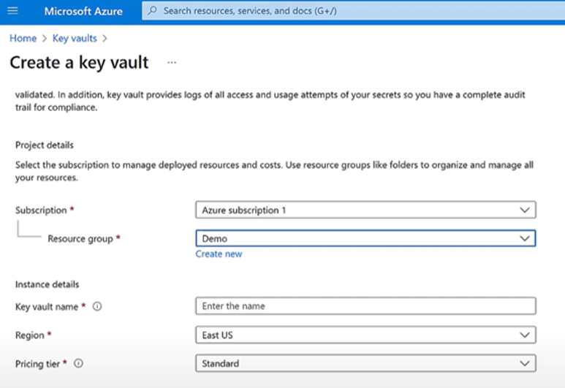Screen dimensions: 565x388
Task: Click the Pricing tier field label
Action: click(37, 363)
